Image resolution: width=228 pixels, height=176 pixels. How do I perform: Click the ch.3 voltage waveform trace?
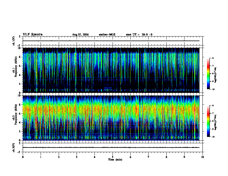[111, 148]
